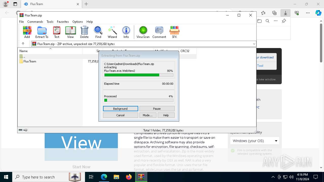Viewport: 324px width, 182px height.
Task: Go up one folder level arrow
Action: click(23, 44)
